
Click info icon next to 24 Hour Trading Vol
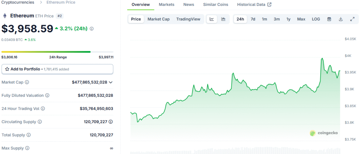coord(43,109)
